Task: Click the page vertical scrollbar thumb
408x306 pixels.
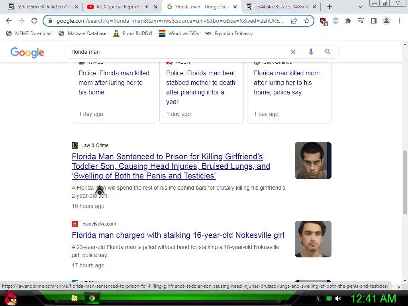Action: pyautogui.click(x=405, y=182)
